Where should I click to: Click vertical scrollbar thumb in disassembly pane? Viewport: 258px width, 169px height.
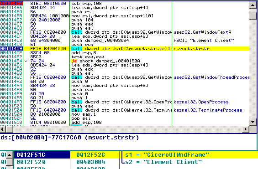(253, 16)
